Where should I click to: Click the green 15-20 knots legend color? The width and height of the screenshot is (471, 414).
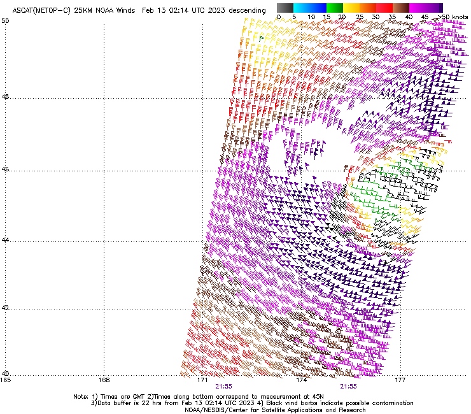pos(335,8)
